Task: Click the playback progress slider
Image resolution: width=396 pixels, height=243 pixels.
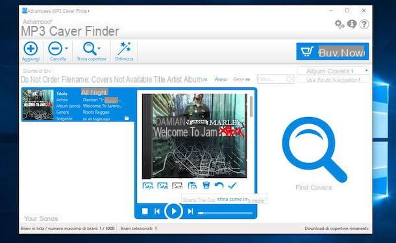Action: click(x=225, y=213)
